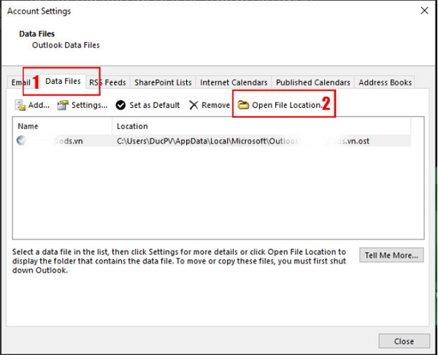Click the Remove X icon
This screenshot has width=438, height=355.
tap(193, 105)
